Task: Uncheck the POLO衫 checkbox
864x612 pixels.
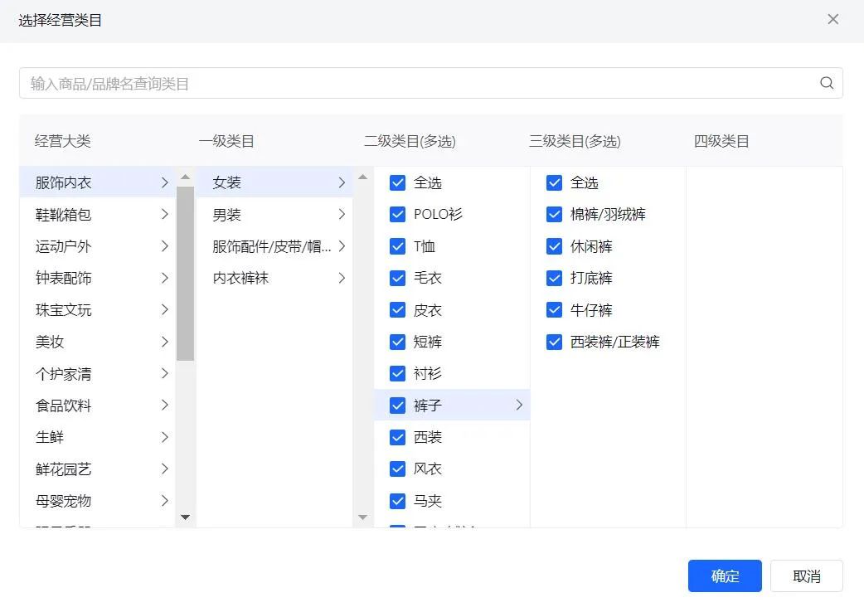Action: coord(397,214)
